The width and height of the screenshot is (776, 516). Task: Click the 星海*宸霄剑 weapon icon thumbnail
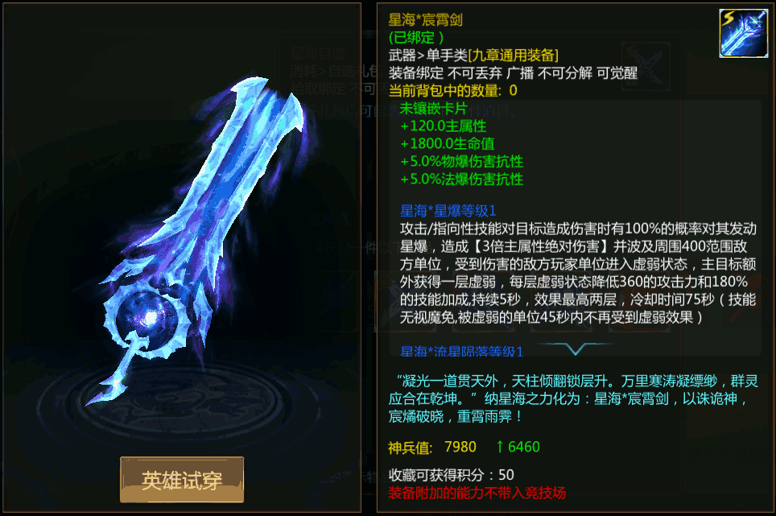pyautogui.click(x=743, y=33)
